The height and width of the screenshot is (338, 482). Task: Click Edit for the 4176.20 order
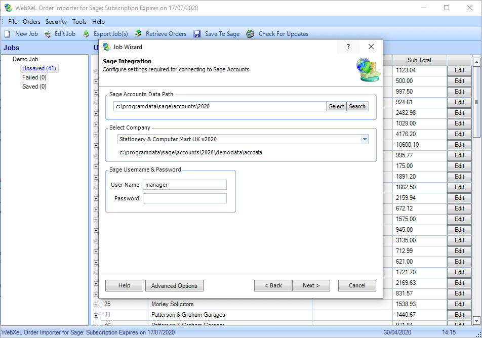pyautogui.click(x=459, y=134)
